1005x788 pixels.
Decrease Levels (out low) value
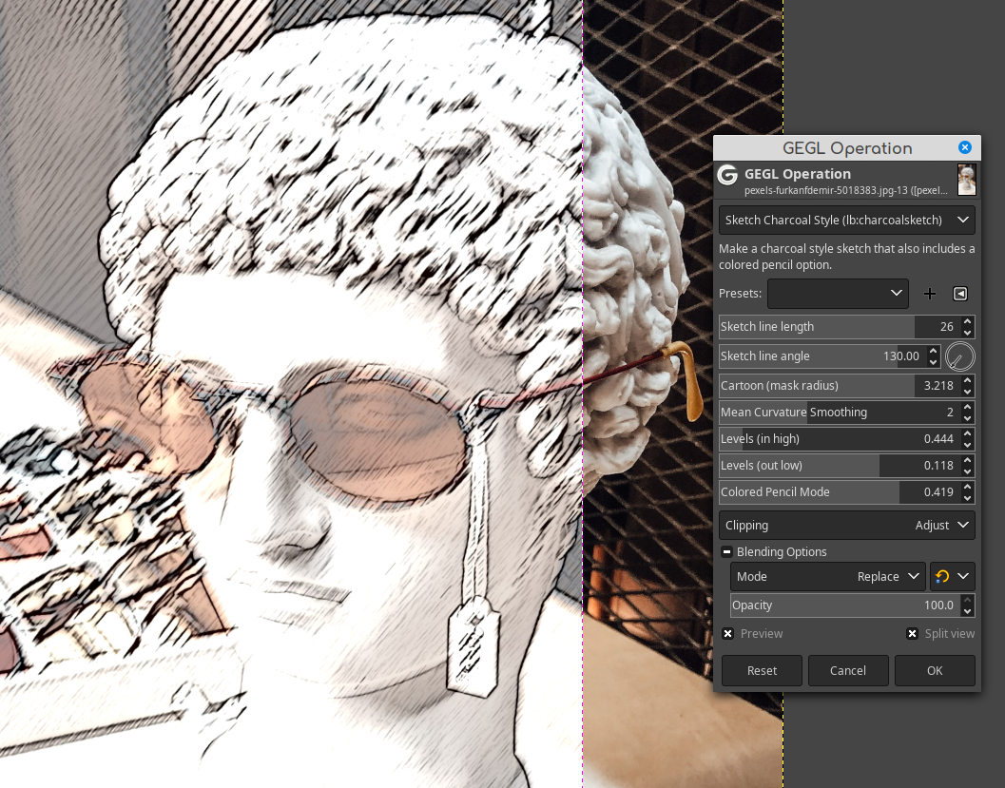pyautogui.click(x=968, y=471)
